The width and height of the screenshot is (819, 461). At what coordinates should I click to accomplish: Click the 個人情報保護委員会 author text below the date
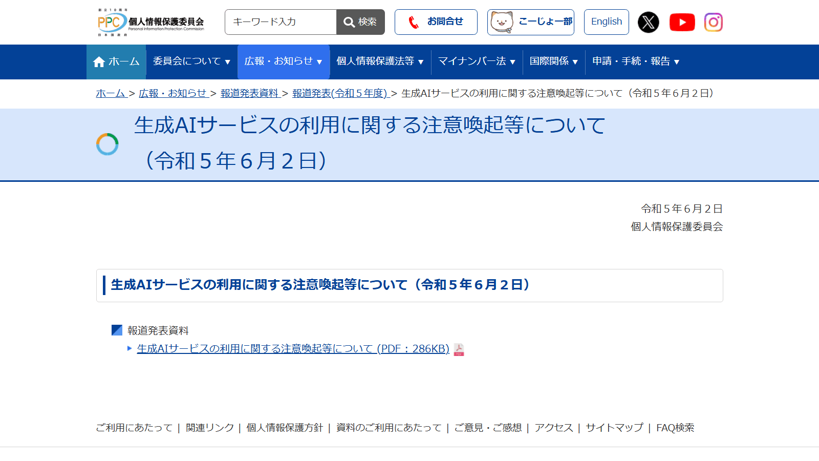pyautogui.click(x=677, y=226)
